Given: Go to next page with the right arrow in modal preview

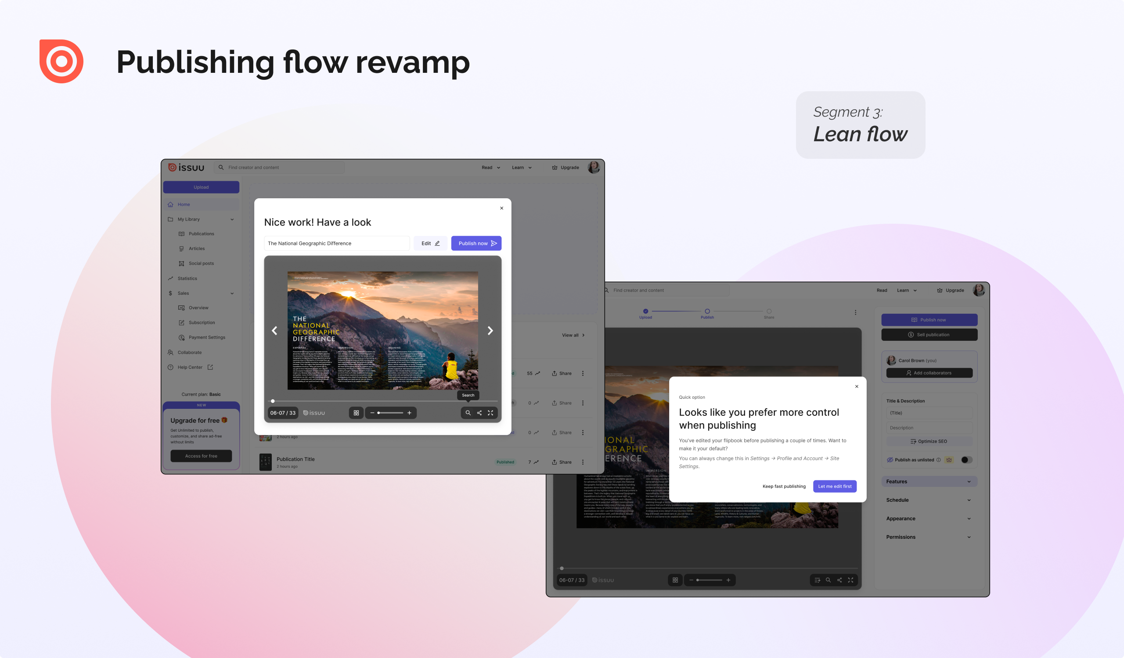Looking at the screenshot, I should [490, 331].
